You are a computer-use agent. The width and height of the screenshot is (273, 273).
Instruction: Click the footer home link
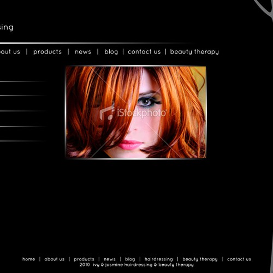[x=28, y=259]
